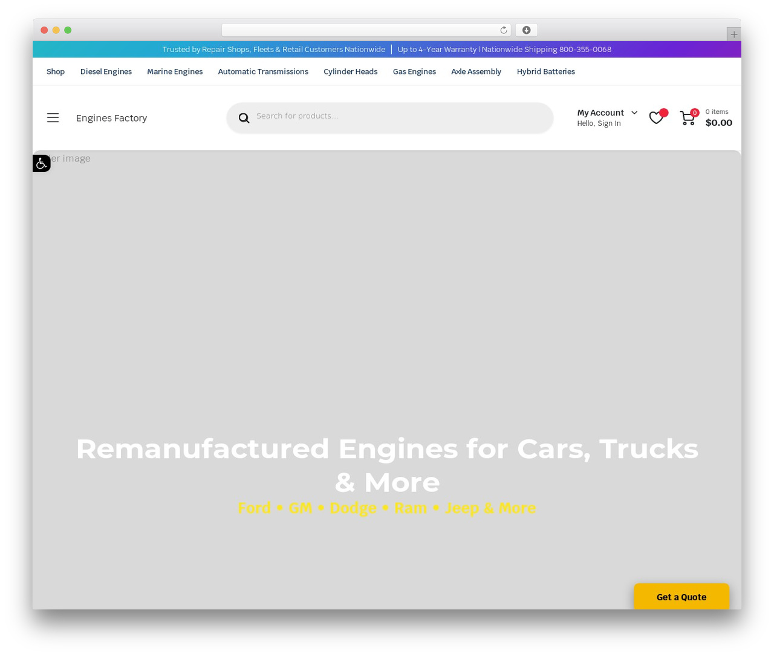774x656 pixels.
Task: Open the shopping cart icon
Action: coord(688,118)
